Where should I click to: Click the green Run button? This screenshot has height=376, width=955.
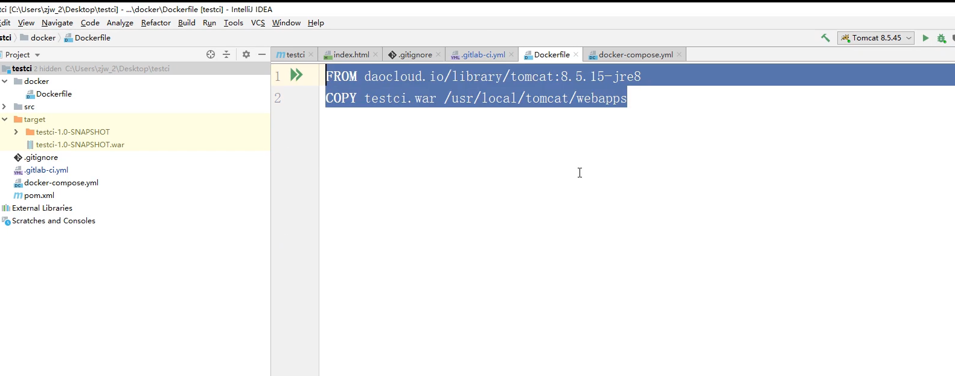click(925, 38)
